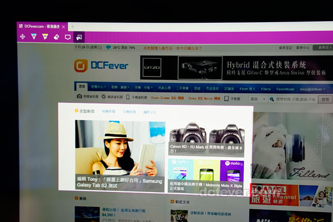333x222 pixels.
Task: Open the phone database via phone icon
Action: 128,97
